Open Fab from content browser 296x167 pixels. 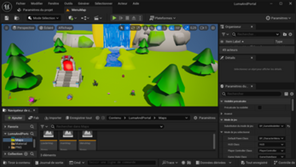[x=33, y=118]
